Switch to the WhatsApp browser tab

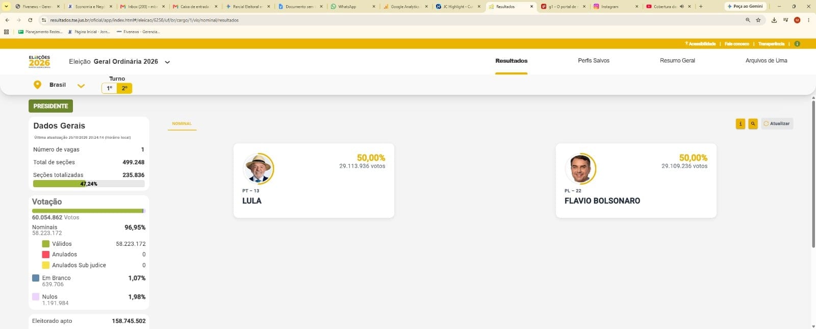pyautogui.click(x=352, y=7)
